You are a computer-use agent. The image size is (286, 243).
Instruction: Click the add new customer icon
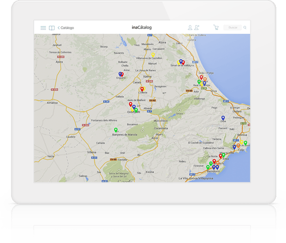point(197,28)
